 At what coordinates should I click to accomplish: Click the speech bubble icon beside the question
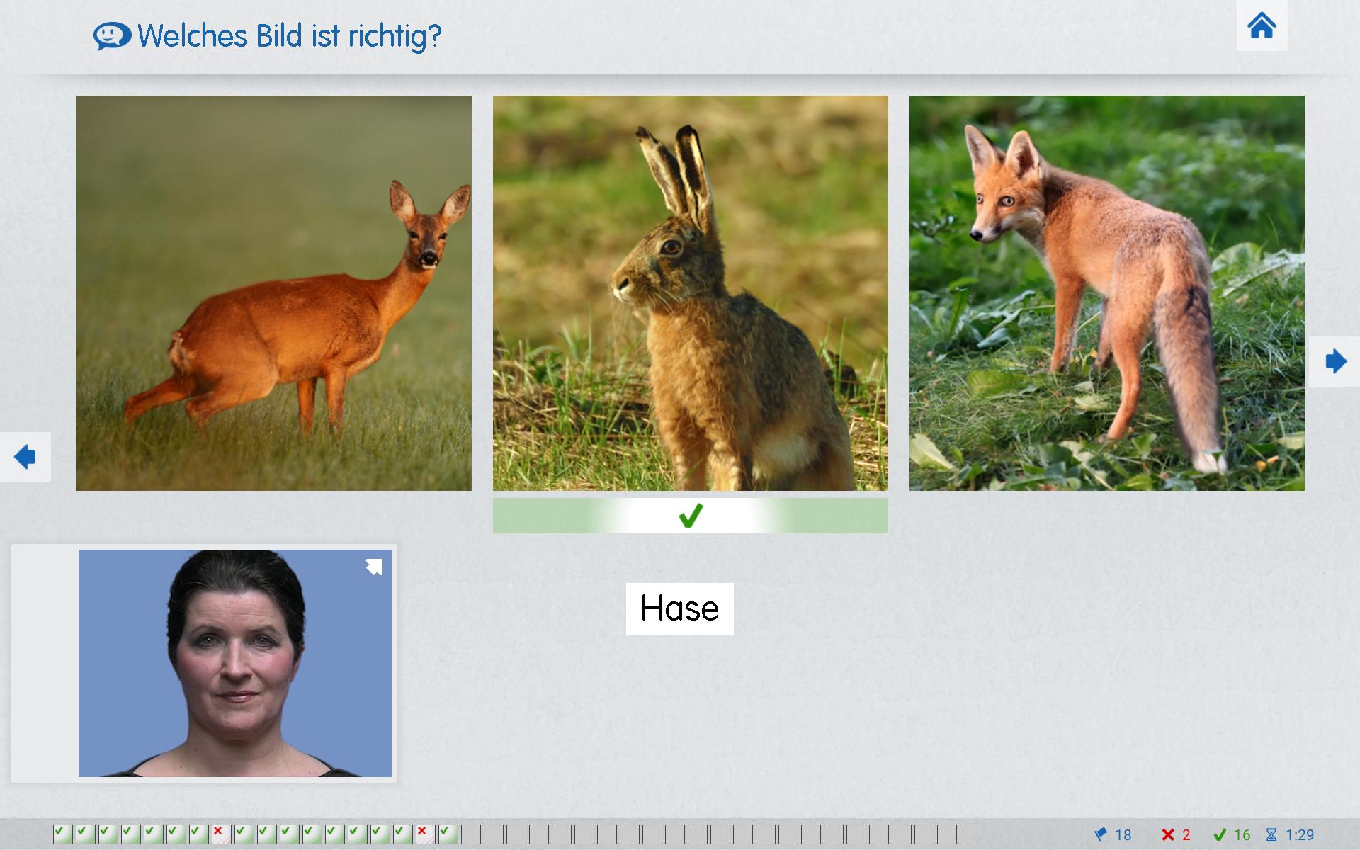pyautogui.click(x=112, y=36)
